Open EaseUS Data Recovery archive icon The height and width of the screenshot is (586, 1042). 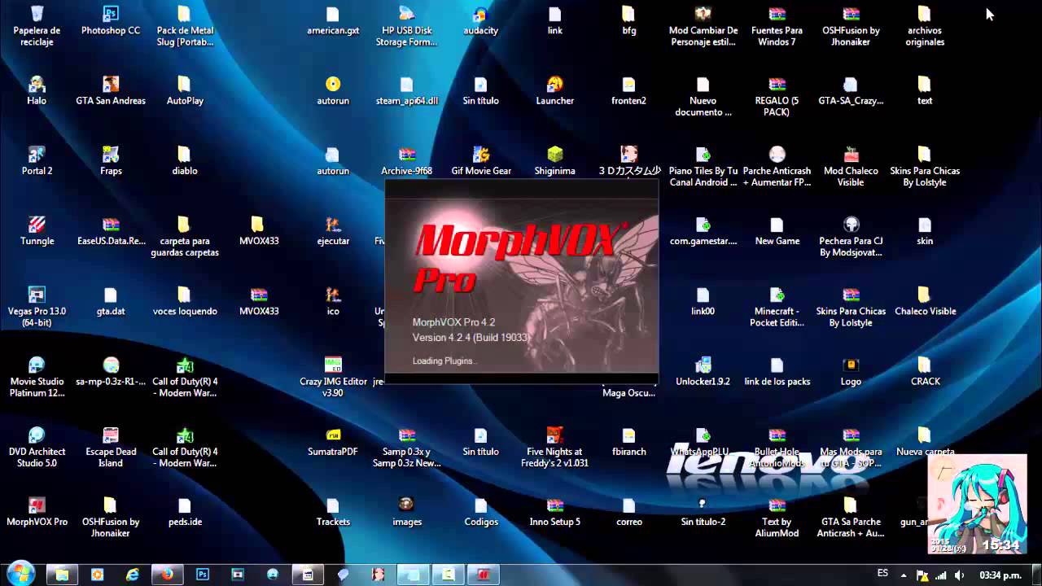pyautogui.click(x=111, y=231)
